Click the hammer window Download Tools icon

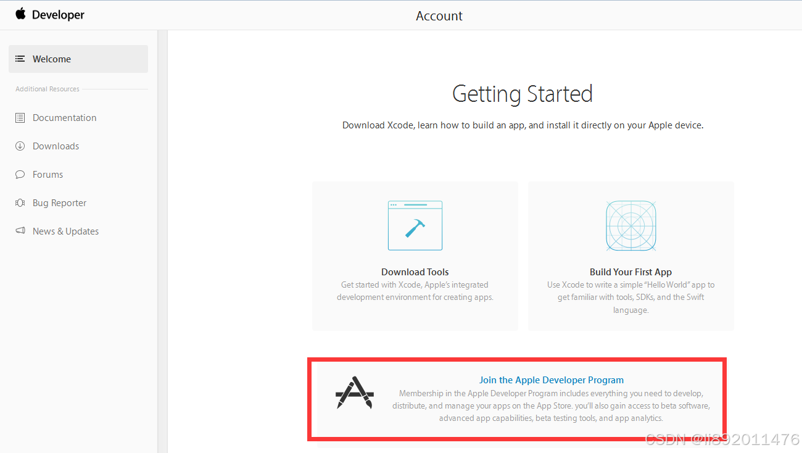415,225
